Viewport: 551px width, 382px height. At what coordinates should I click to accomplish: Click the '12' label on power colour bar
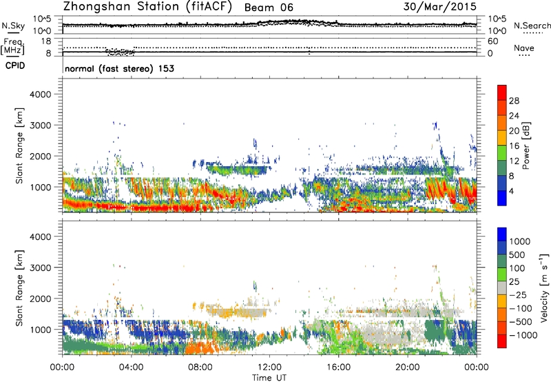tap(514, 161)
